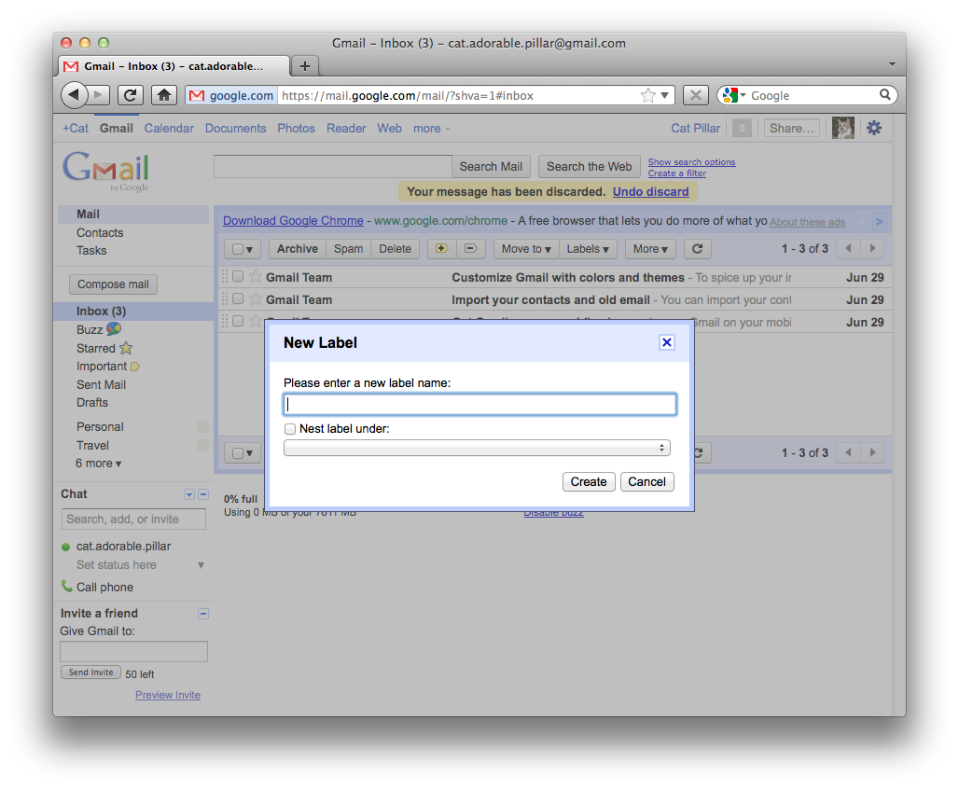Image resolution: width=959 pixels, height=790 pixels.
Task: Click the Gmail settings gear icon
Action: pyautogui.click(x=873, y=129)
